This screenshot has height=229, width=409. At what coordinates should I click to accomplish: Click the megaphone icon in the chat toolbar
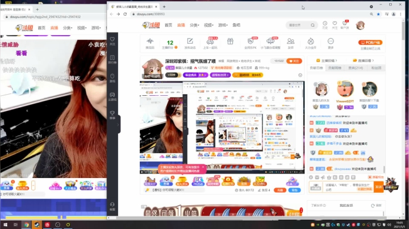tap(323, 177)
